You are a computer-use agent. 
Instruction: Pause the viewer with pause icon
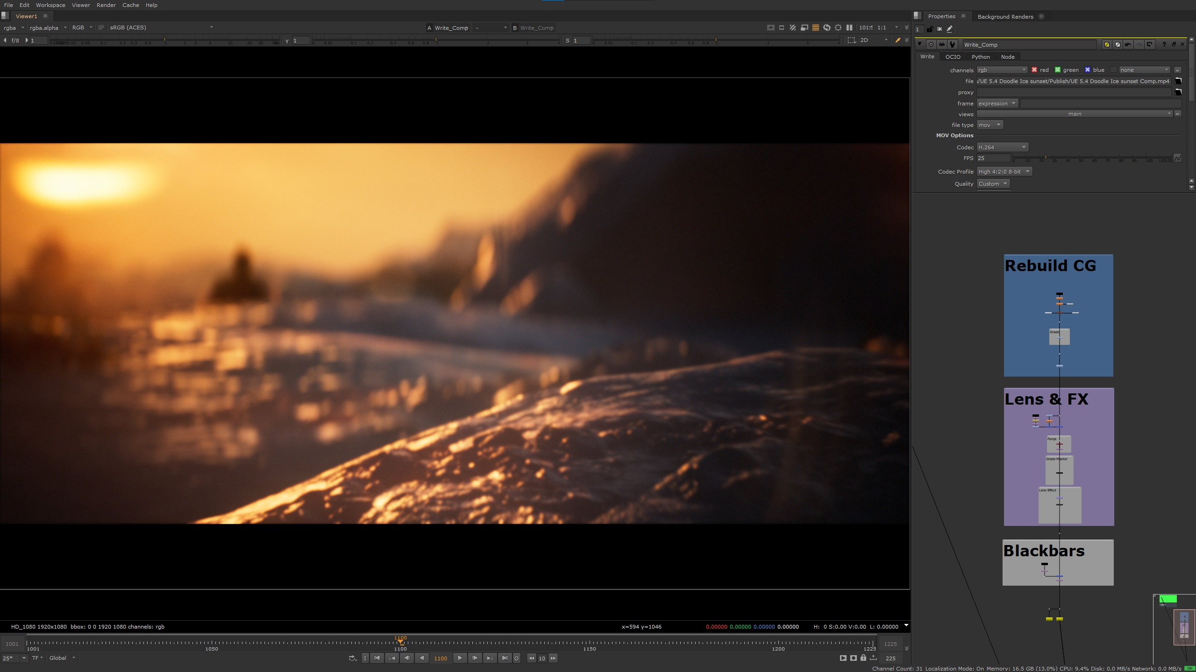tap(849, 28)
